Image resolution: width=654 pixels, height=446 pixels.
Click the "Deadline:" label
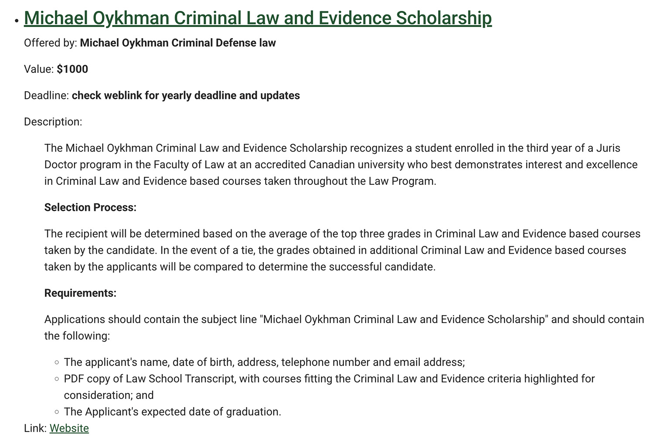[46, 95]
